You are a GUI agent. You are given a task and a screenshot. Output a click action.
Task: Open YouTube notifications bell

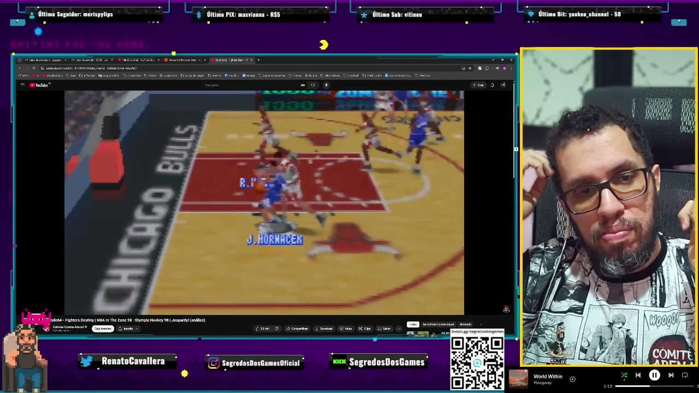point(492,85)
